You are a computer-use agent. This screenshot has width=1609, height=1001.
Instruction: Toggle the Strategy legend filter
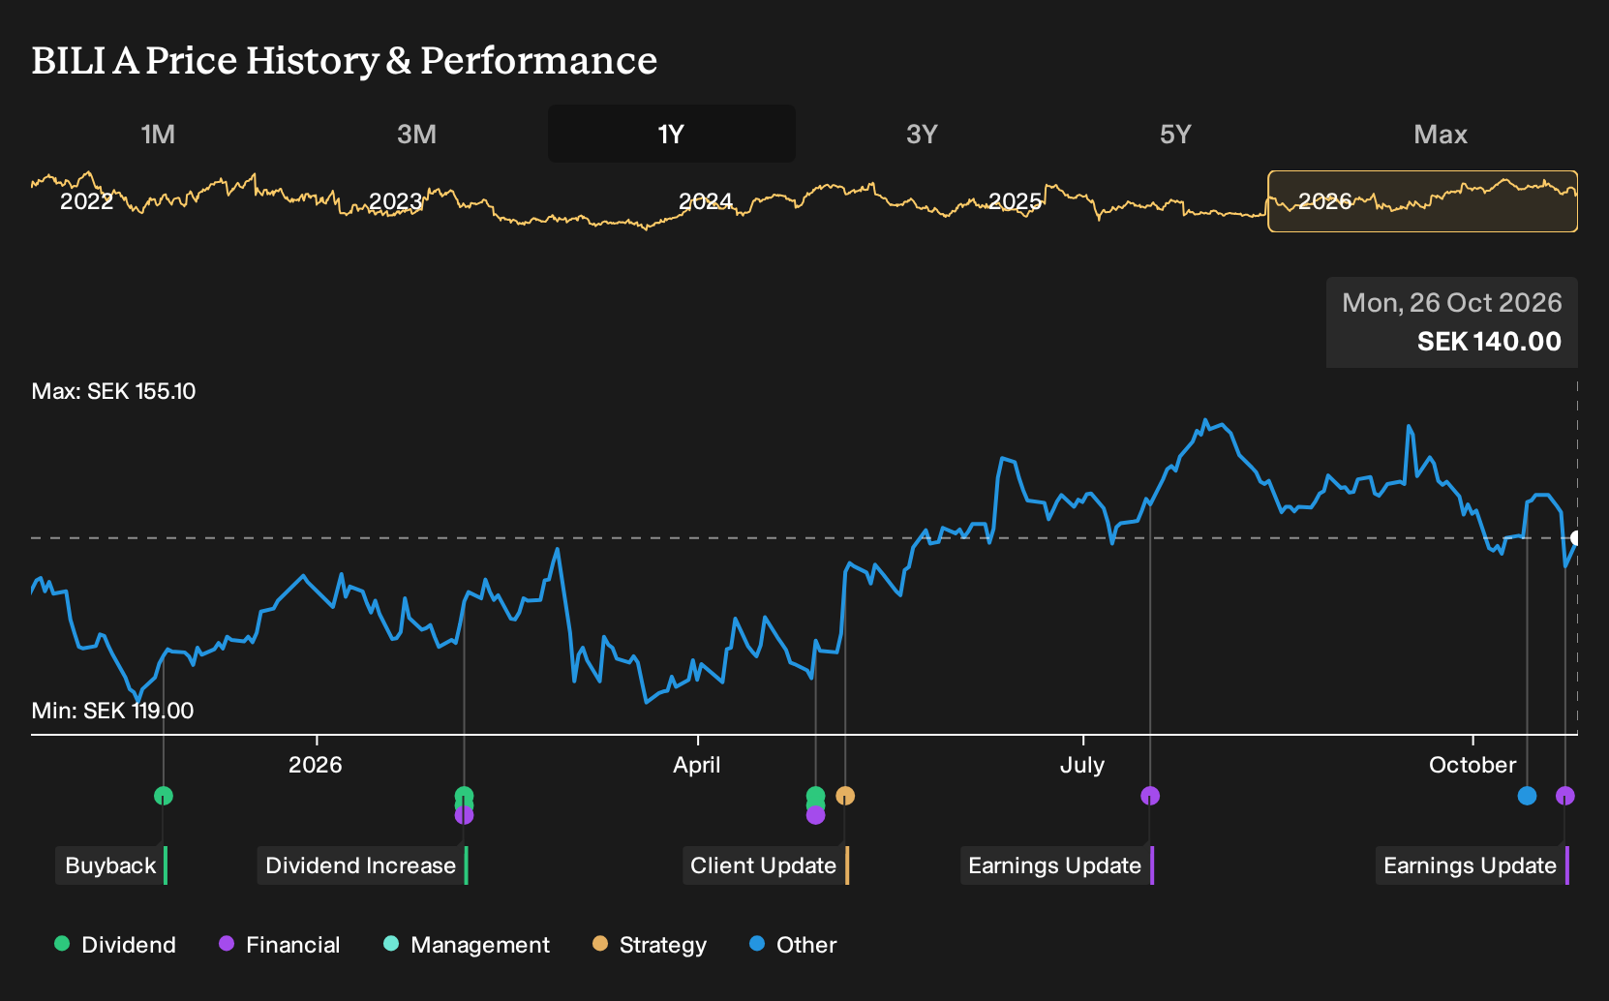pos(650,945)
